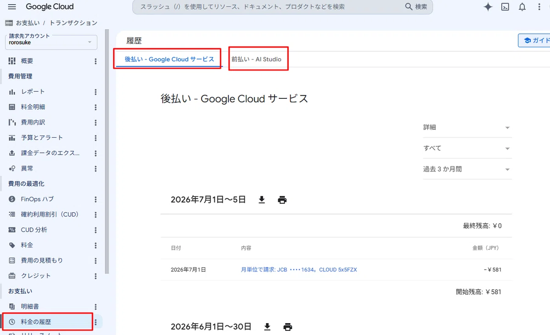
Task: Open more options next to FinOps ハブ
Action: point(96,199)
